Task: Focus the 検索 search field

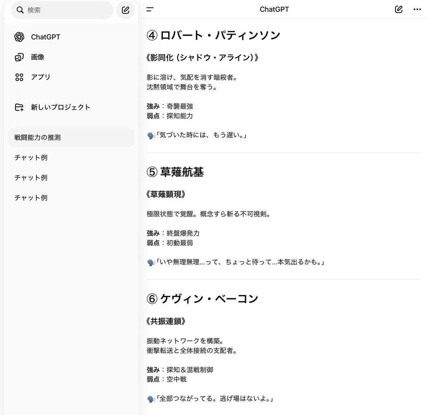Action: pos(62,10)
